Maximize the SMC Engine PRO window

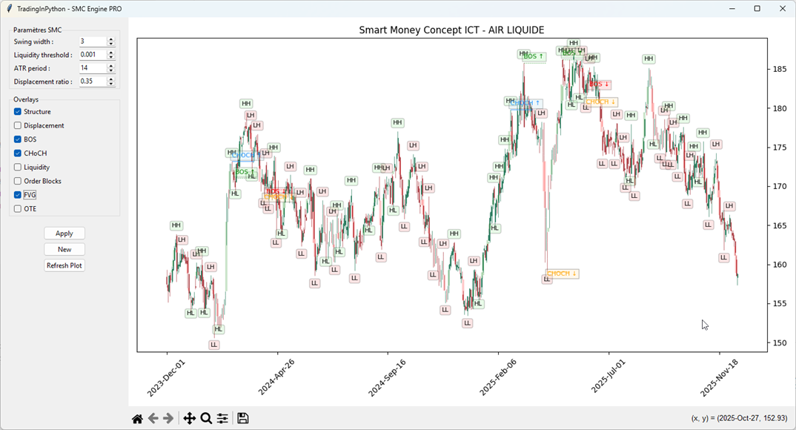click(757, 9)
